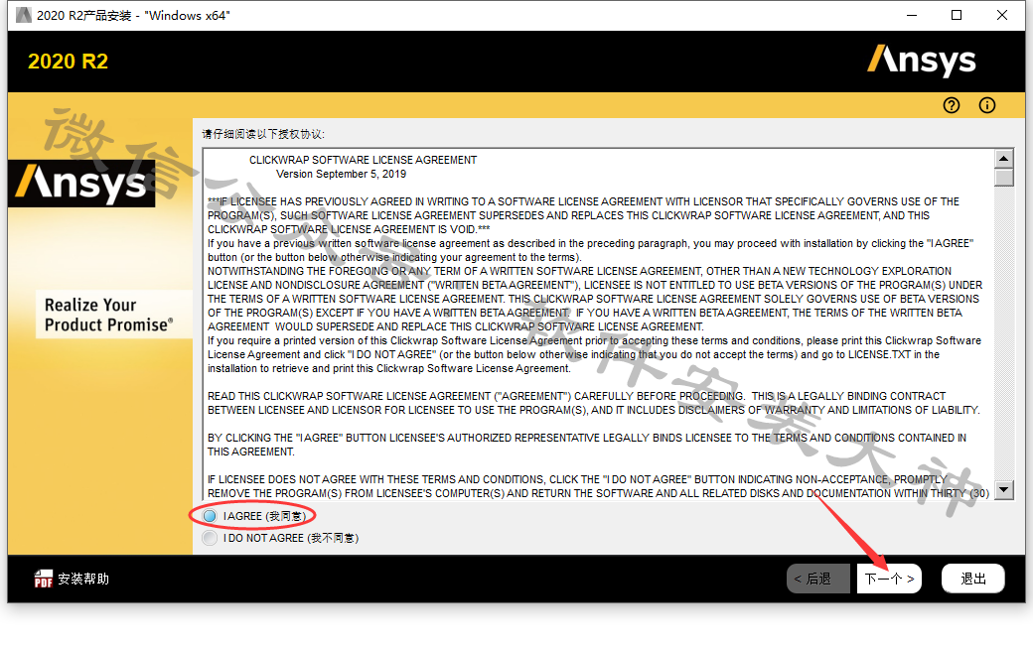The height and width of the screenshot is (646, 1033).
Task: Click the paragraph starting READ THIS CLICKWRAP
Action: 594,403
